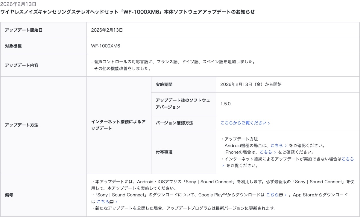Click the publication date above the headline
The height and width of the screenshot is (217, 360).
click(18, 4)
